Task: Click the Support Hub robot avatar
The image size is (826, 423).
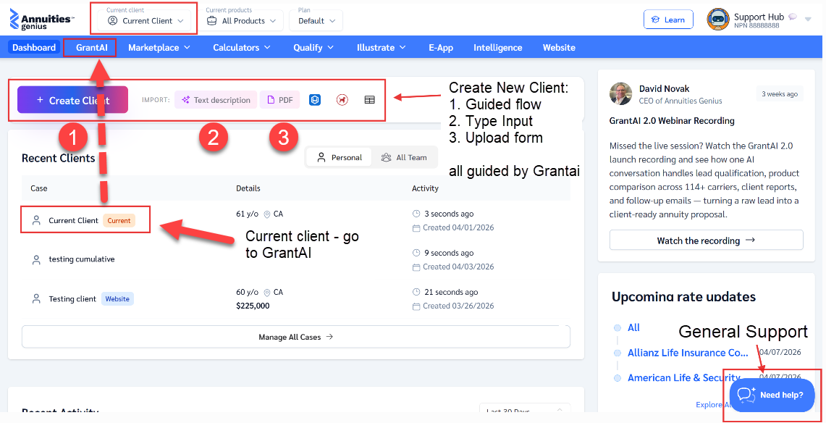Action: pos(717,20)
